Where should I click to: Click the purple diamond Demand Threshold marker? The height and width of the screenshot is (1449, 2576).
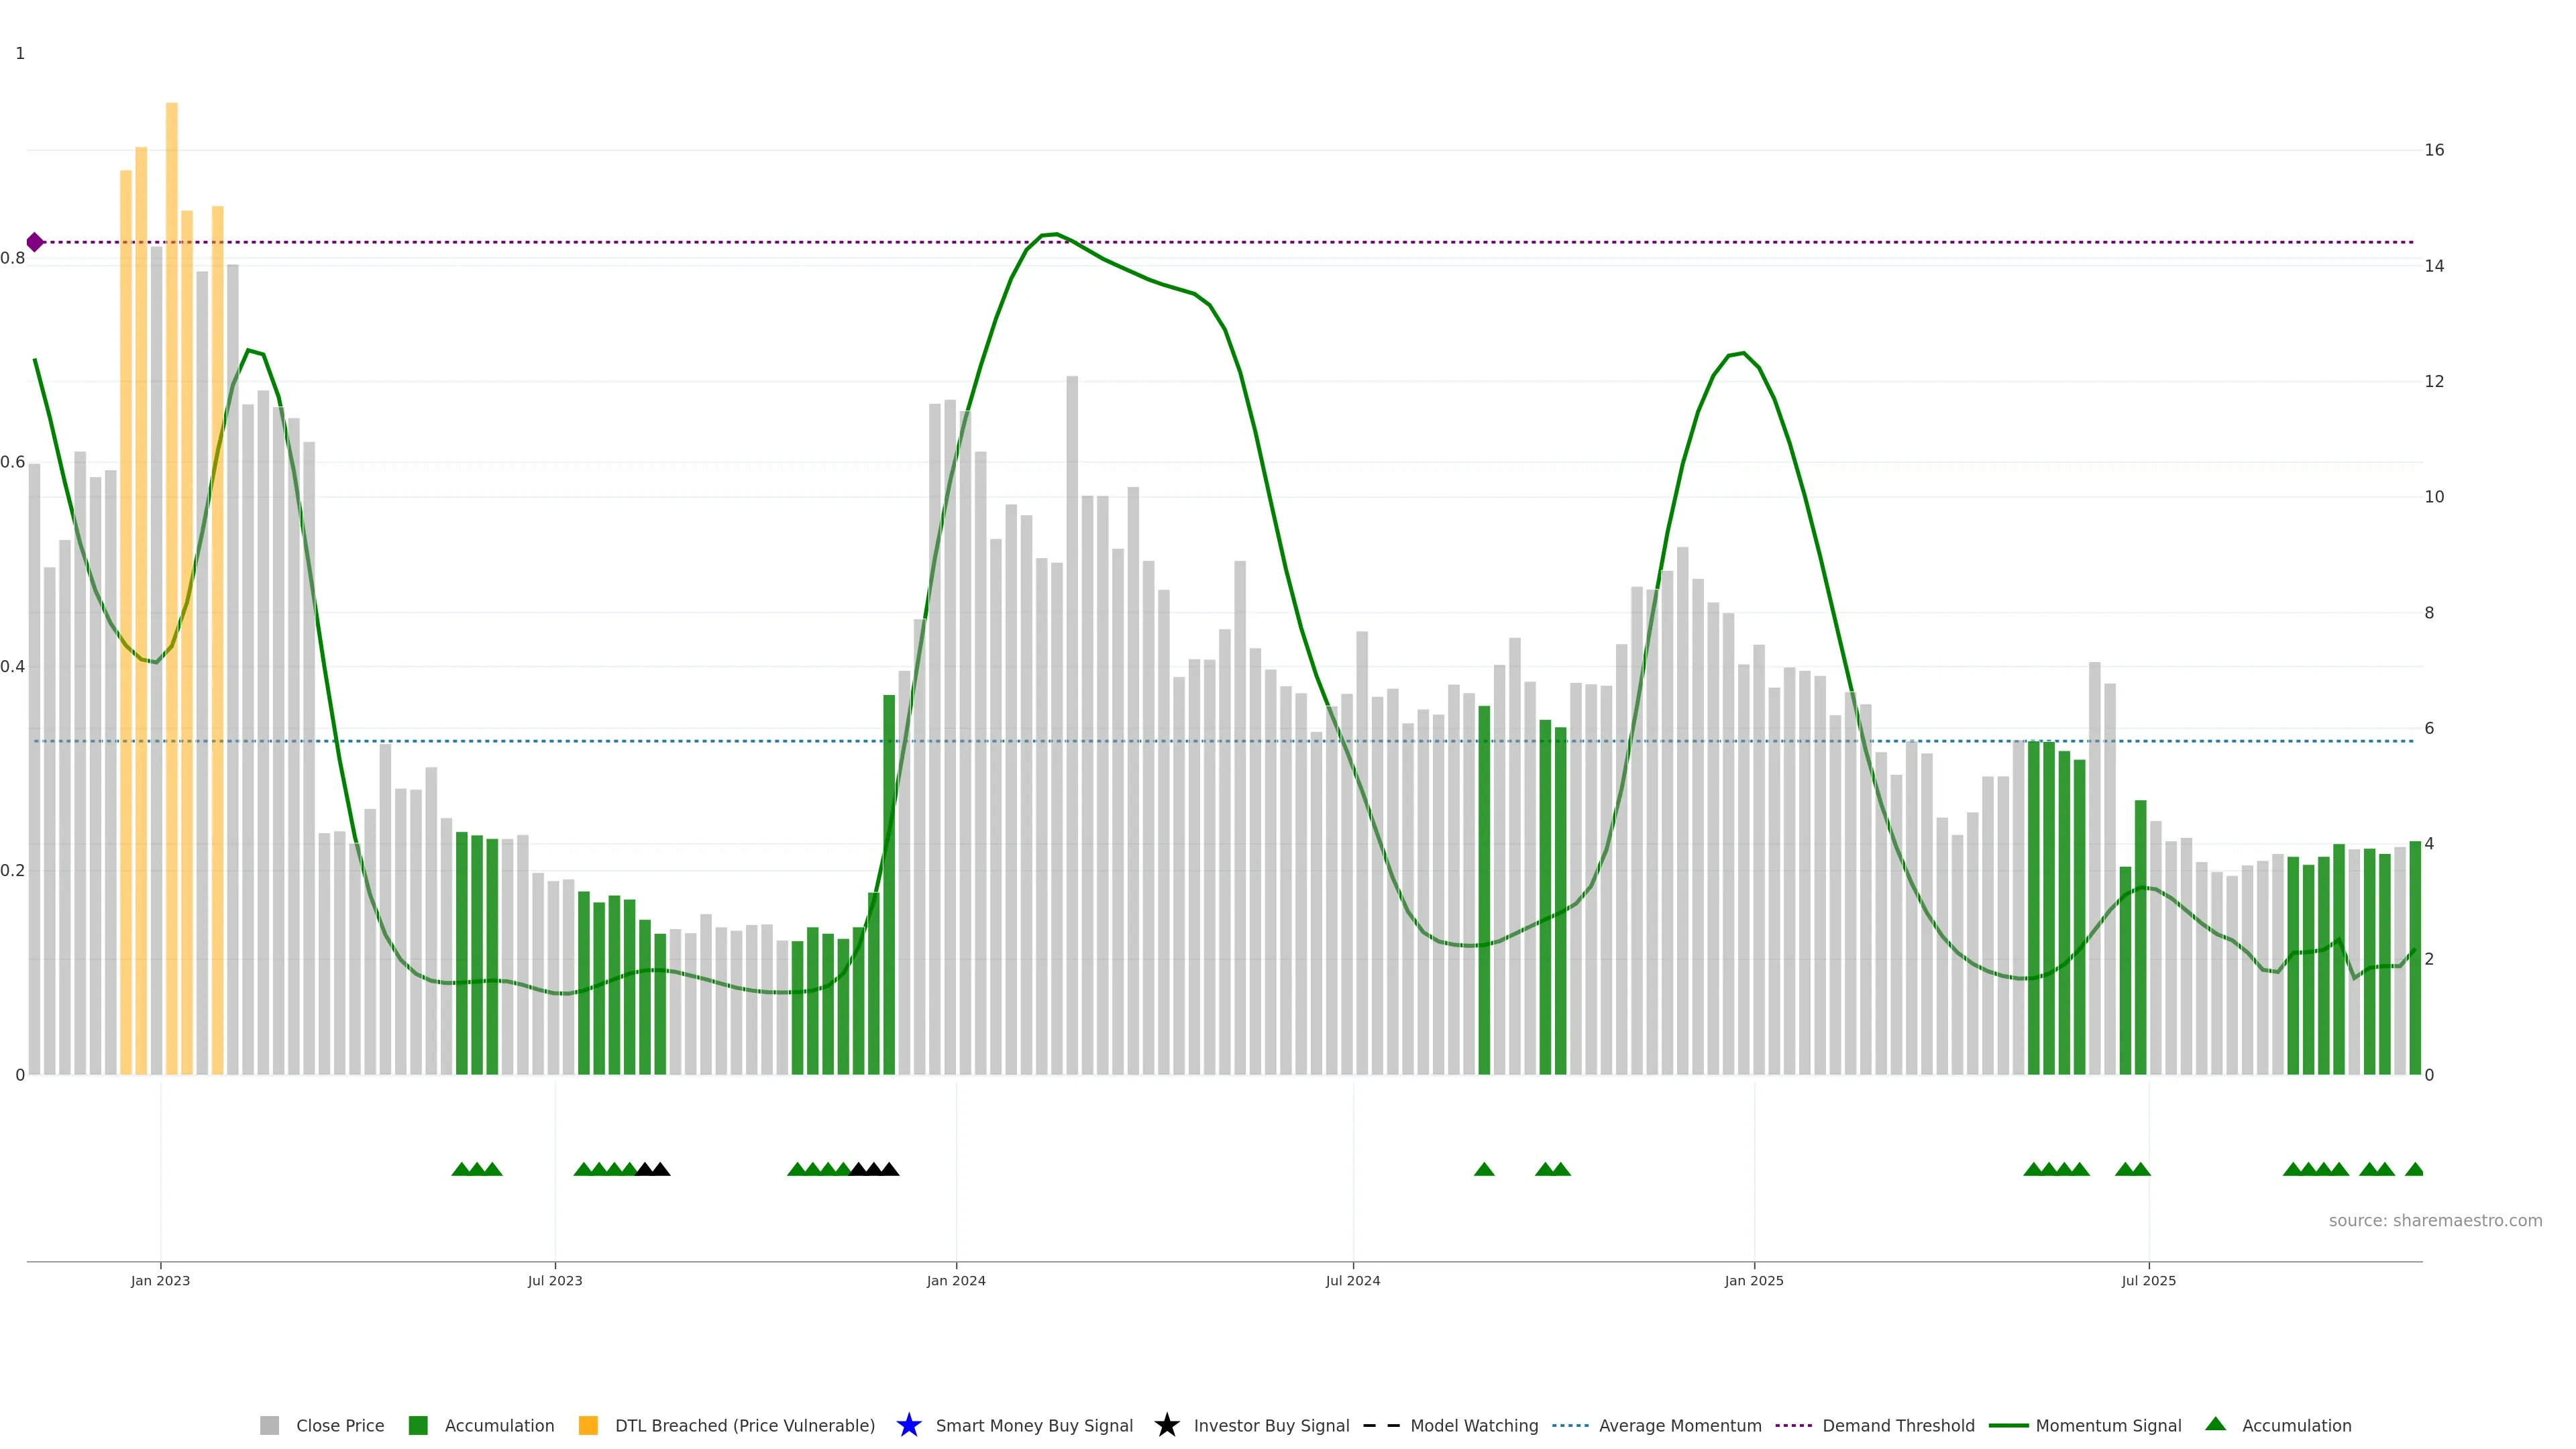[35, 242]
